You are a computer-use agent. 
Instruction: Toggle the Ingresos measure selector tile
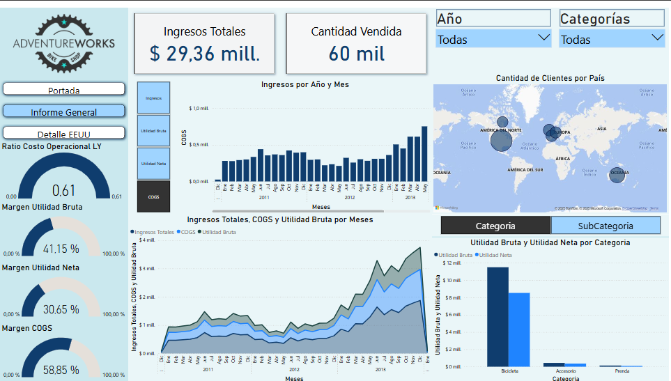pos(154,98)
